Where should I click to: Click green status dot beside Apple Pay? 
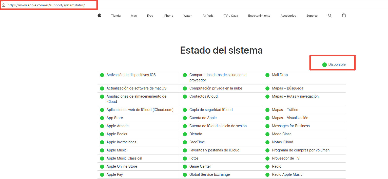(x=102, y=175)
